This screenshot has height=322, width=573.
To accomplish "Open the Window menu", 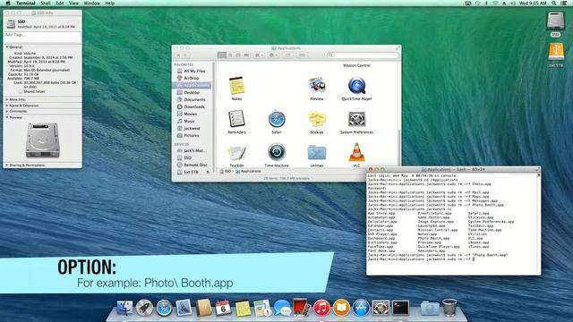I will pos(91,4).
